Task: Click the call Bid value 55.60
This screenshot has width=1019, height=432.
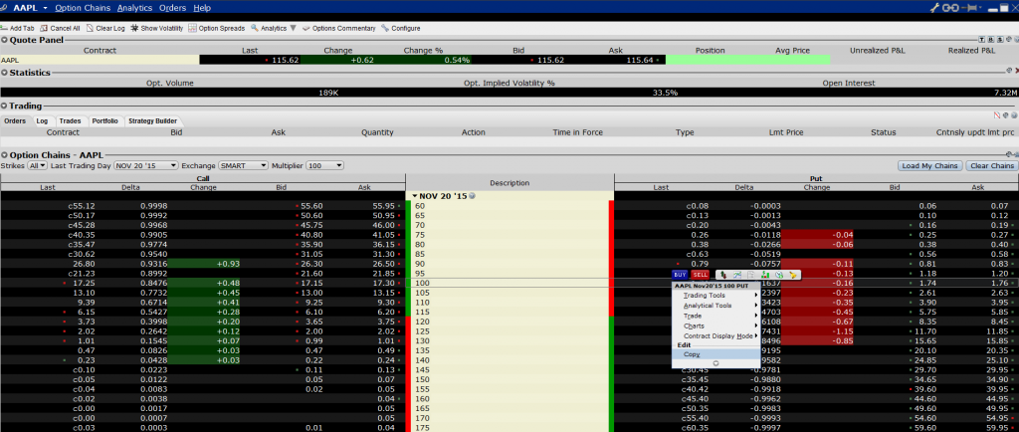Action: (x=312, y=206)
